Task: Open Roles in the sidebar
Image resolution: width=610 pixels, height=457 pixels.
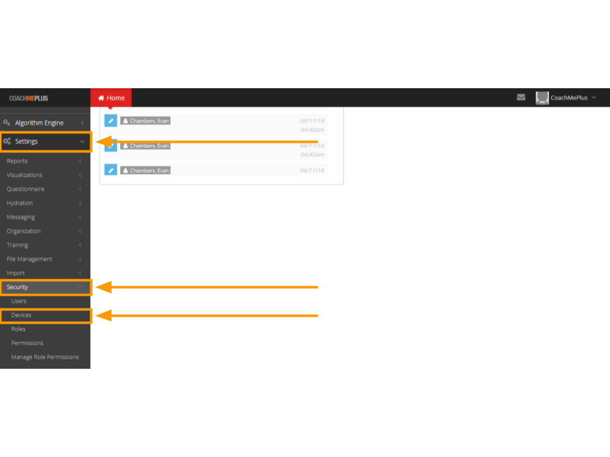Action: pyautogui.click(x=18, y=329)
